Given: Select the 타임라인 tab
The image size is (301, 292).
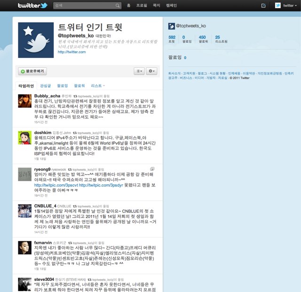Looking at the screenshot, I should point(26,86).
